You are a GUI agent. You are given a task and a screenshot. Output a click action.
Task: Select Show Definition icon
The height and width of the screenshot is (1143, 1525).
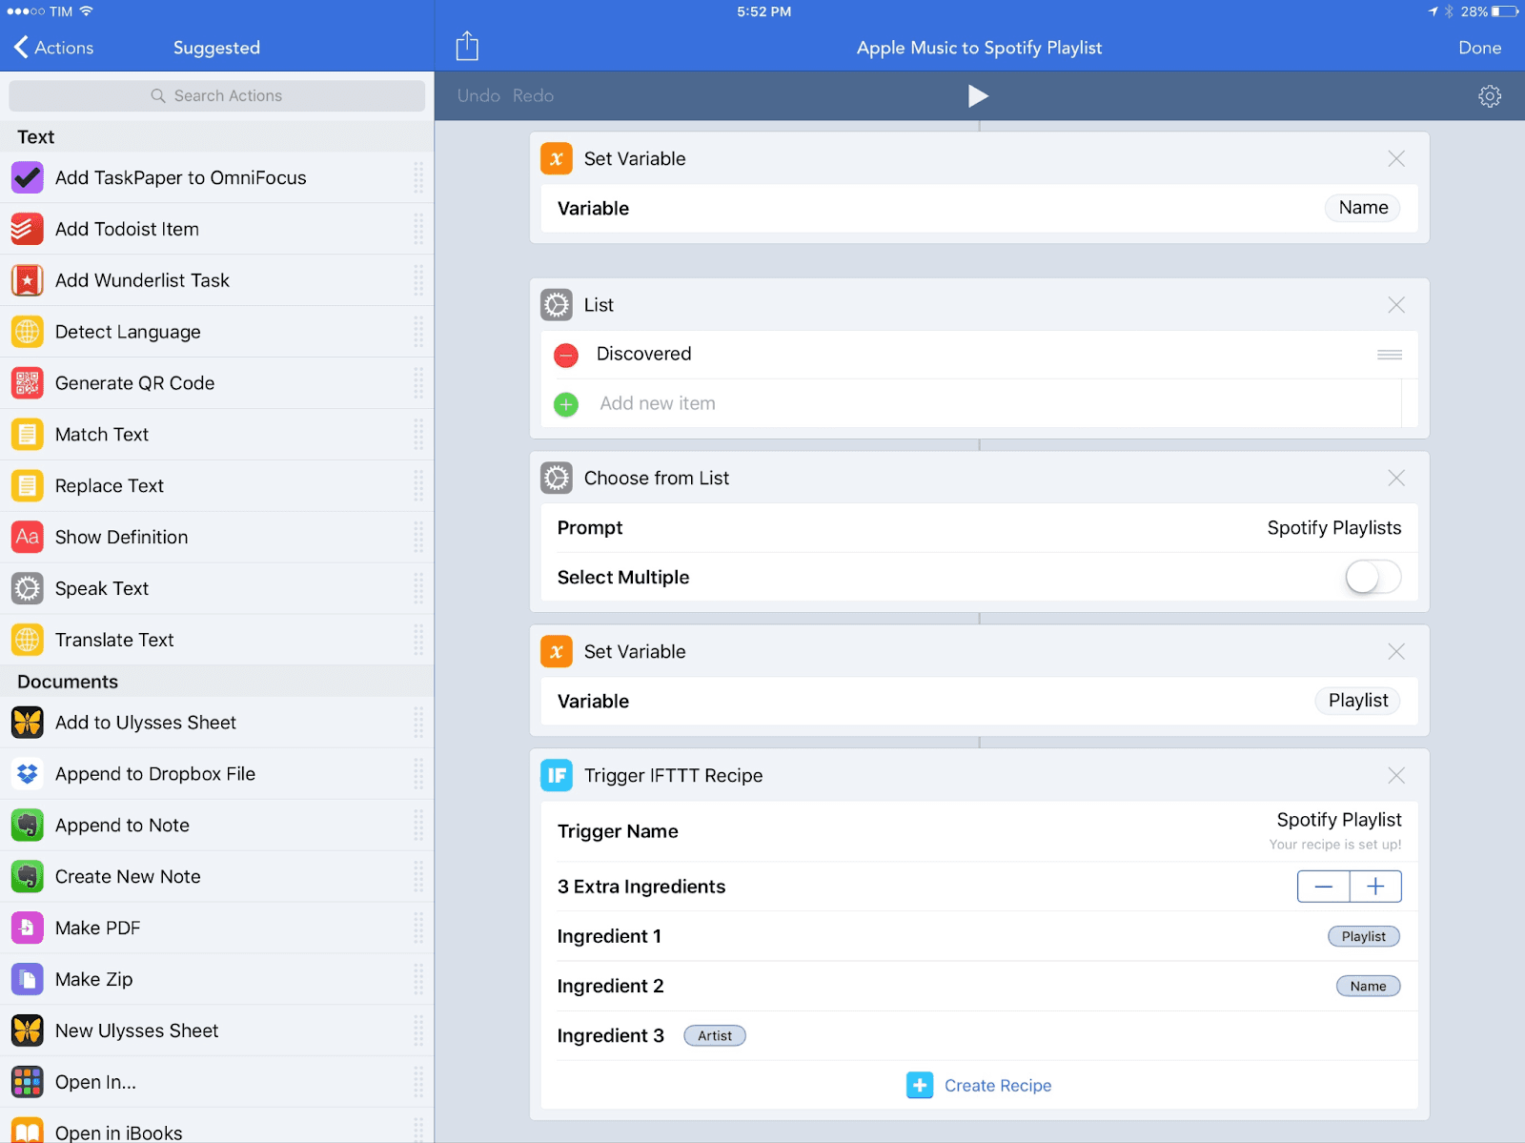point(28,537)
